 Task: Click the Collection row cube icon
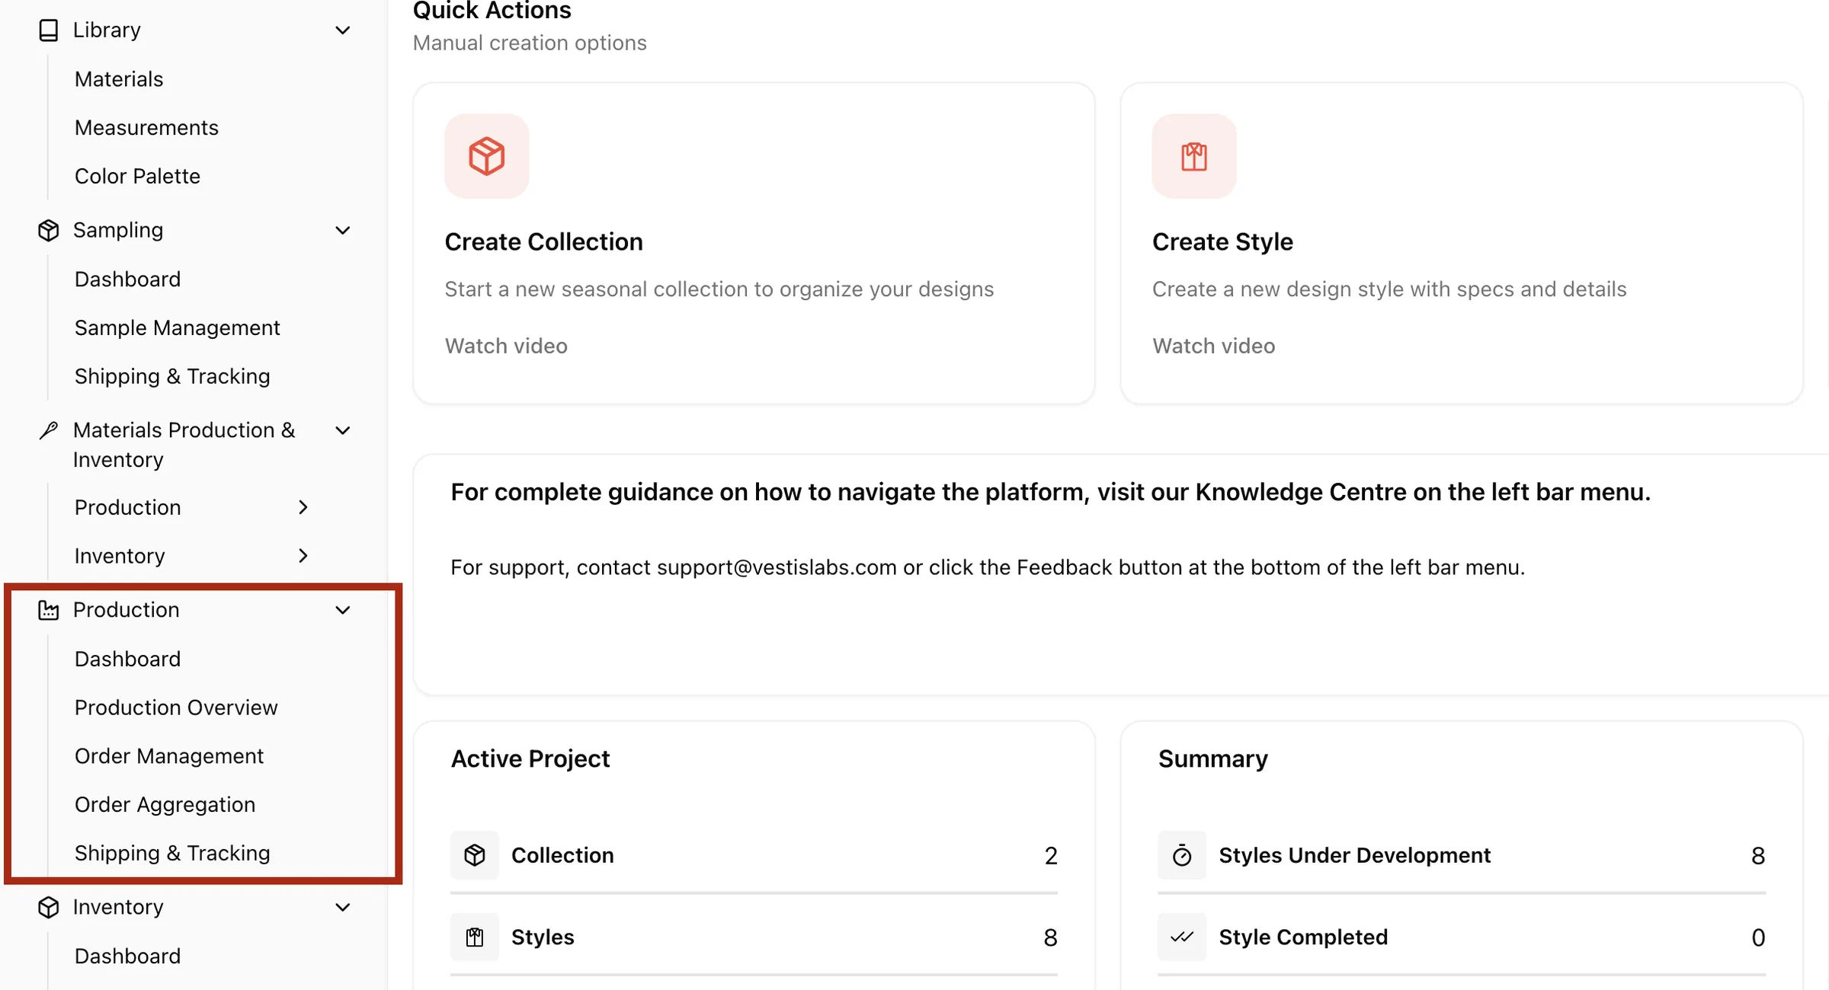475,855
